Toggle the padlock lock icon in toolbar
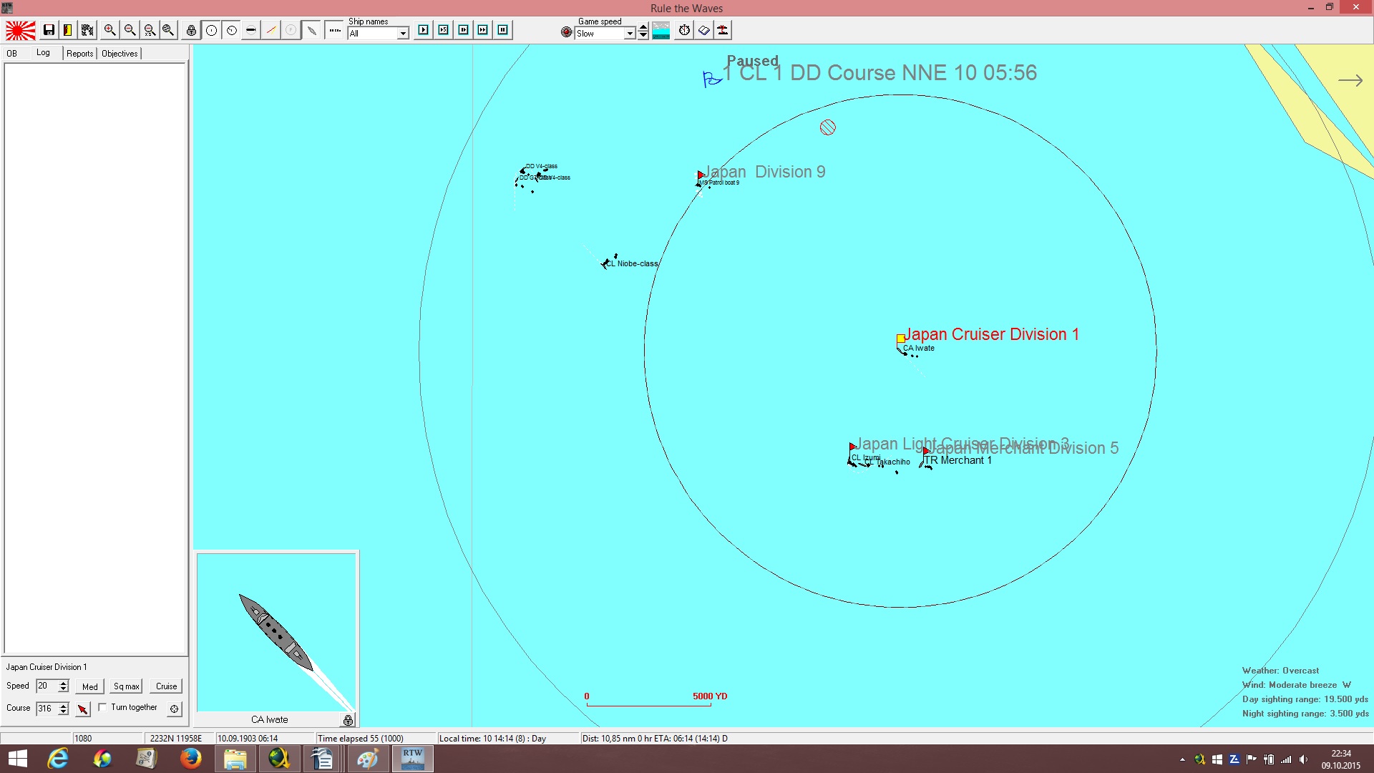Image resolution: width=1374 pixels, height=773 pixels. 191,30
